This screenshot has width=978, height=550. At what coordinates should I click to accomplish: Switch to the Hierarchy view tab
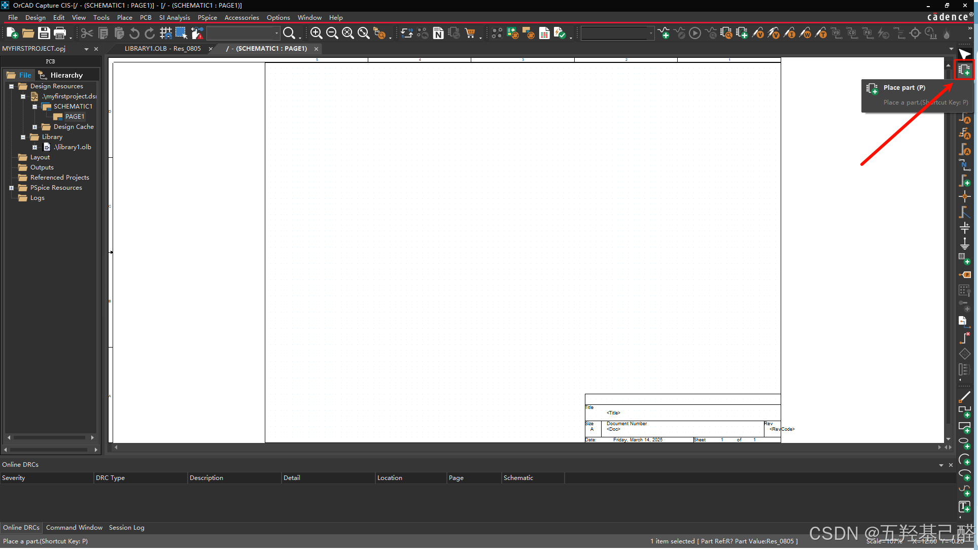click(66, 75)
